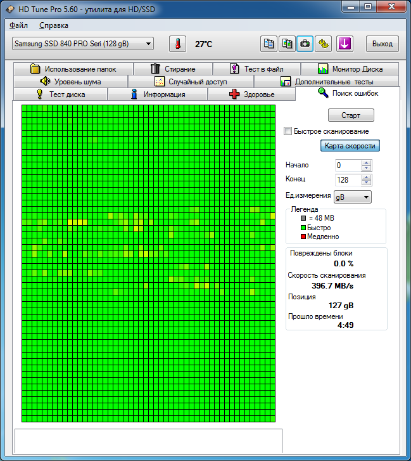
Task: Click the thermometer temperature icon
Action: (x=177, y=44)
